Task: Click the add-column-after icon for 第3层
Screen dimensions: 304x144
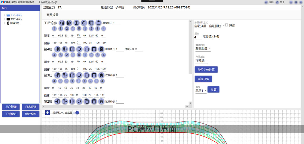Action: 65,75
